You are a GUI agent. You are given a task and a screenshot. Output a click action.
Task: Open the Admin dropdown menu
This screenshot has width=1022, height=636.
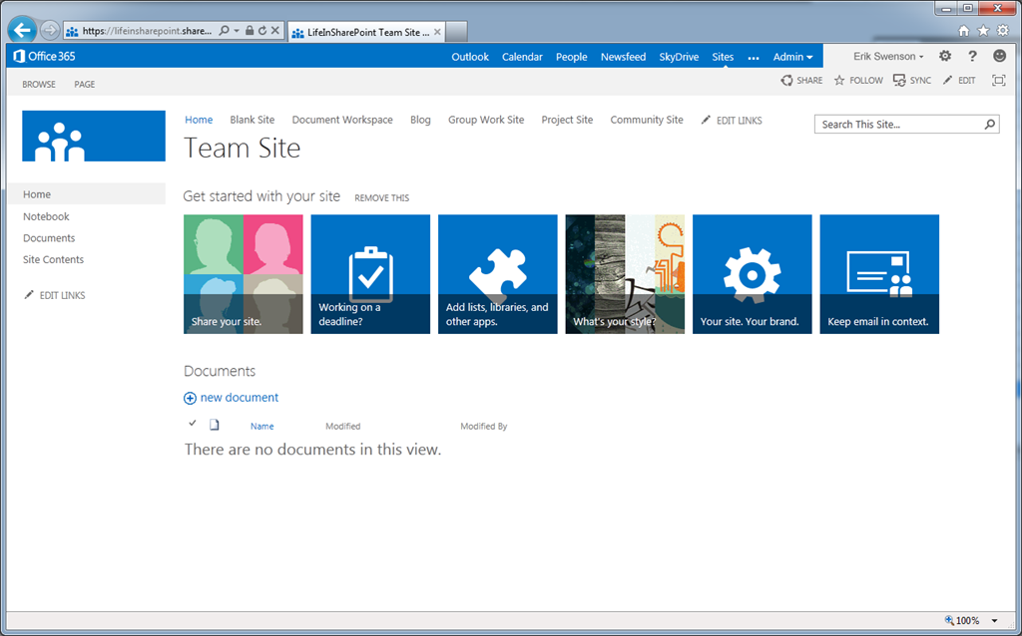click(792, 56)
